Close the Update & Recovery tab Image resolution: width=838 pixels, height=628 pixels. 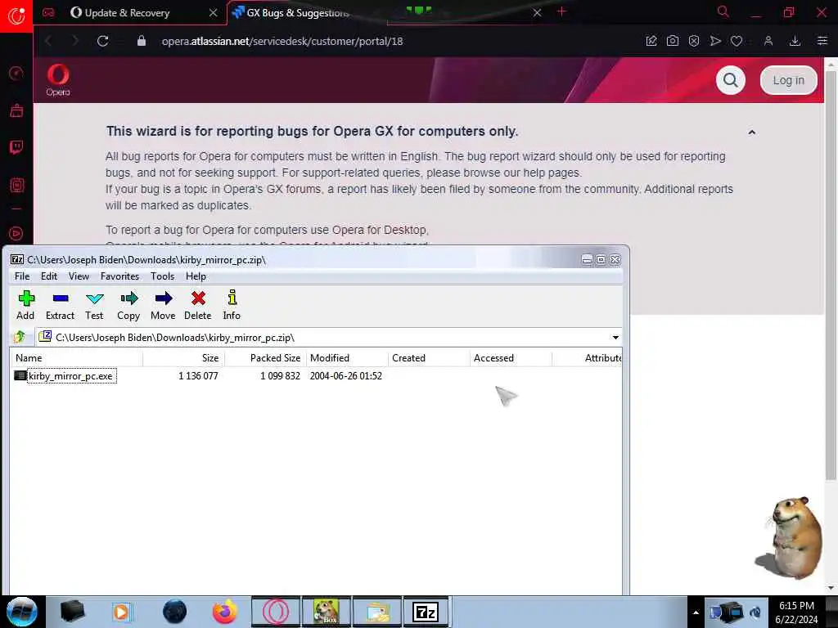pos(214,13)
